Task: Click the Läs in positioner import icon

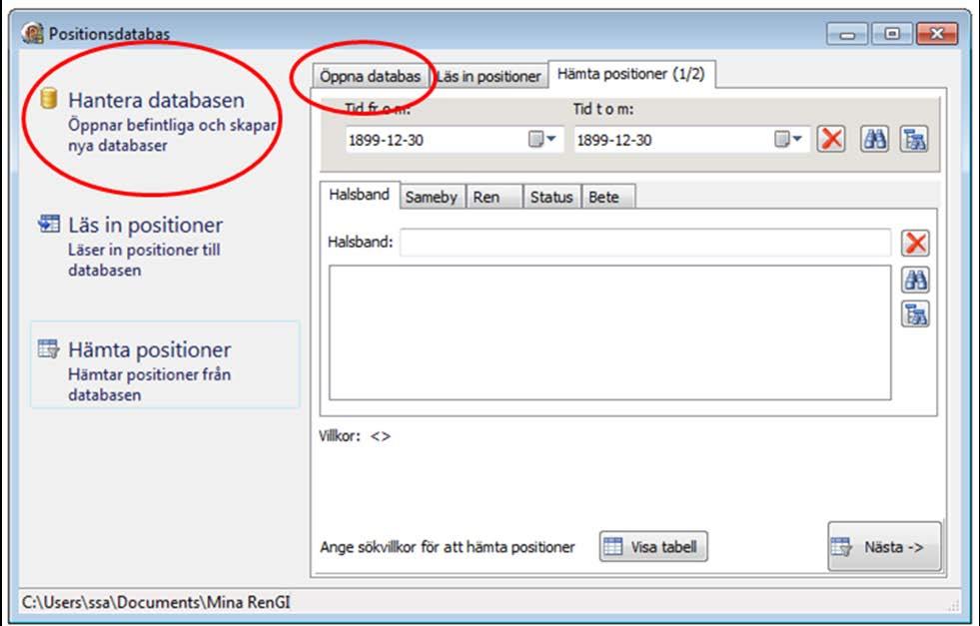Action: (49, 223)
